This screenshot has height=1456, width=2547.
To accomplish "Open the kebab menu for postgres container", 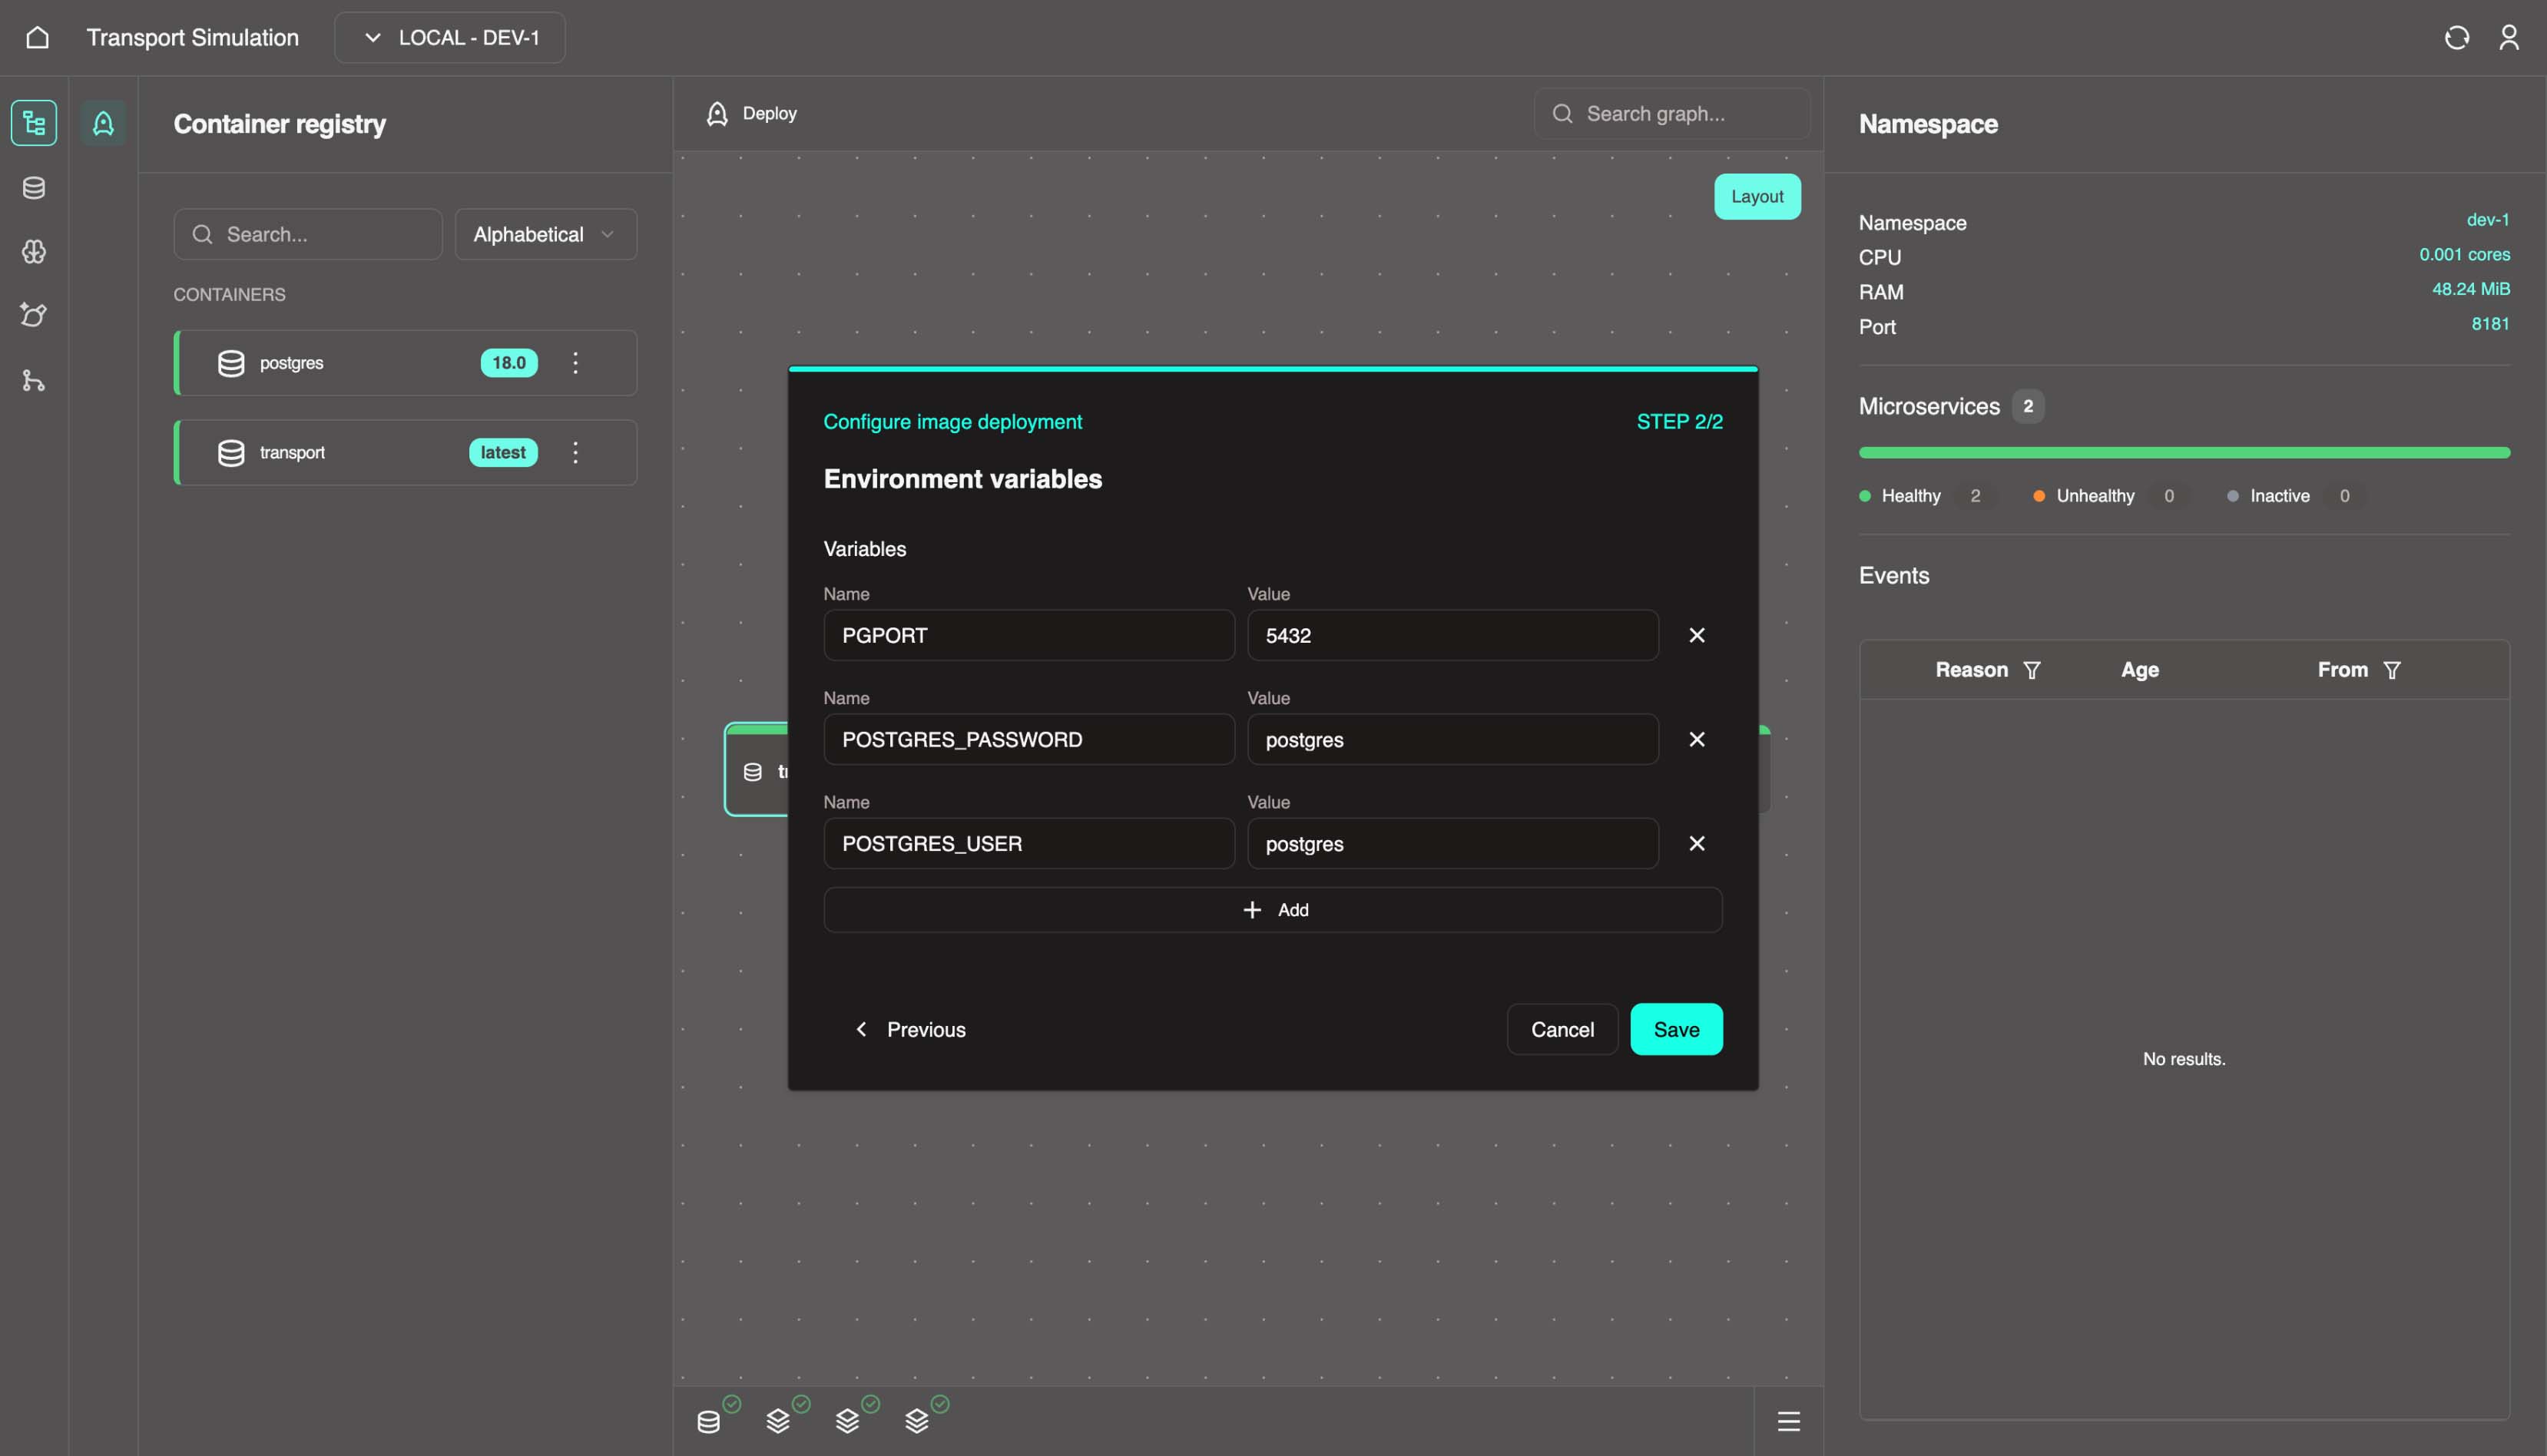I will pos(575,363).
